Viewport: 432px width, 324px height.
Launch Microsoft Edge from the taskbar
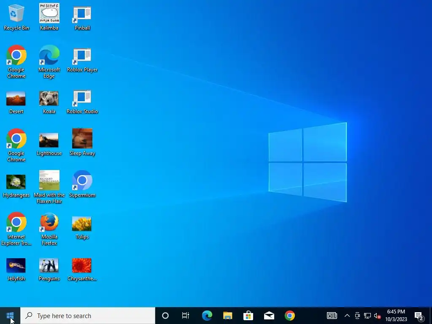(x=207, y=316)
